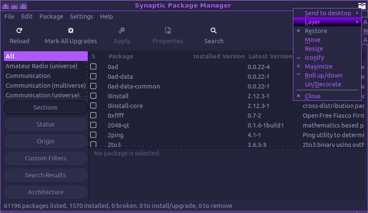This screenshot has width=368, height=213.
Task: Click the Maximize square icon in menu
Action: (298, 66)
